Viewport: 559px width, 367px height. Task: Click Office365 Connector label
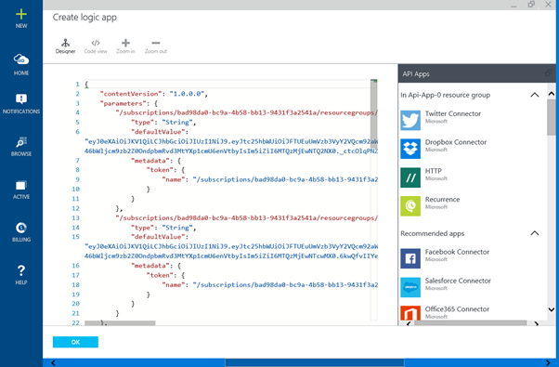coord(457,309)
